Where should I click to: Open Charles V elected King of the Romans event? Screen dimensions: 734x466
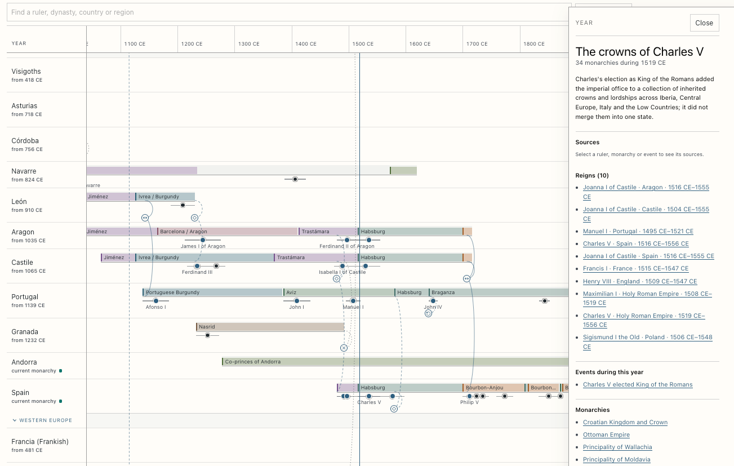click(638, 384)
